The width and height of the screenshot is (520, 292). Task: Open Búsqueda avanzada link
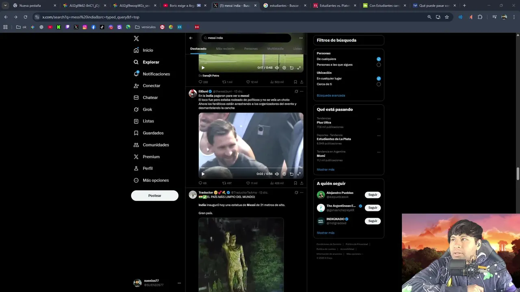[x=331, y=96]
